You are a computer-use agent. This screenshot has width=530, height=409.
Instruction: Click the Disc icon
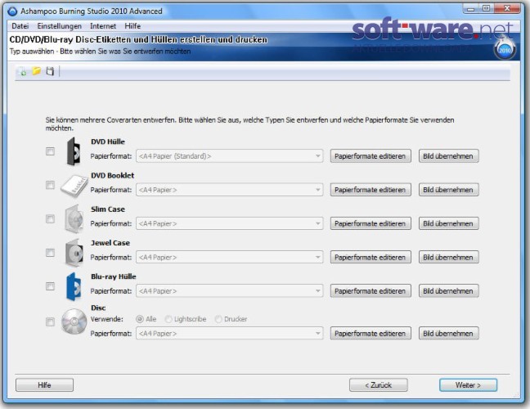pos(74,321)
